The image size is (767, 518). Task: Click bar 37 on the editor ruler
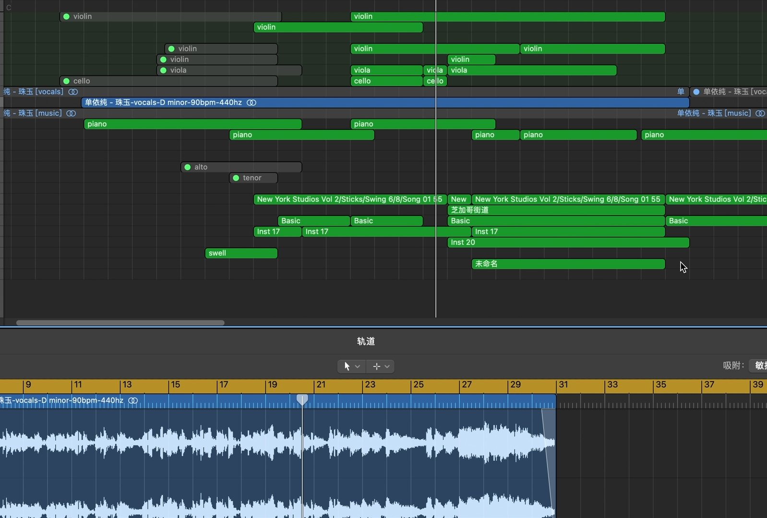pyautogui.click(x=709, y=385)
